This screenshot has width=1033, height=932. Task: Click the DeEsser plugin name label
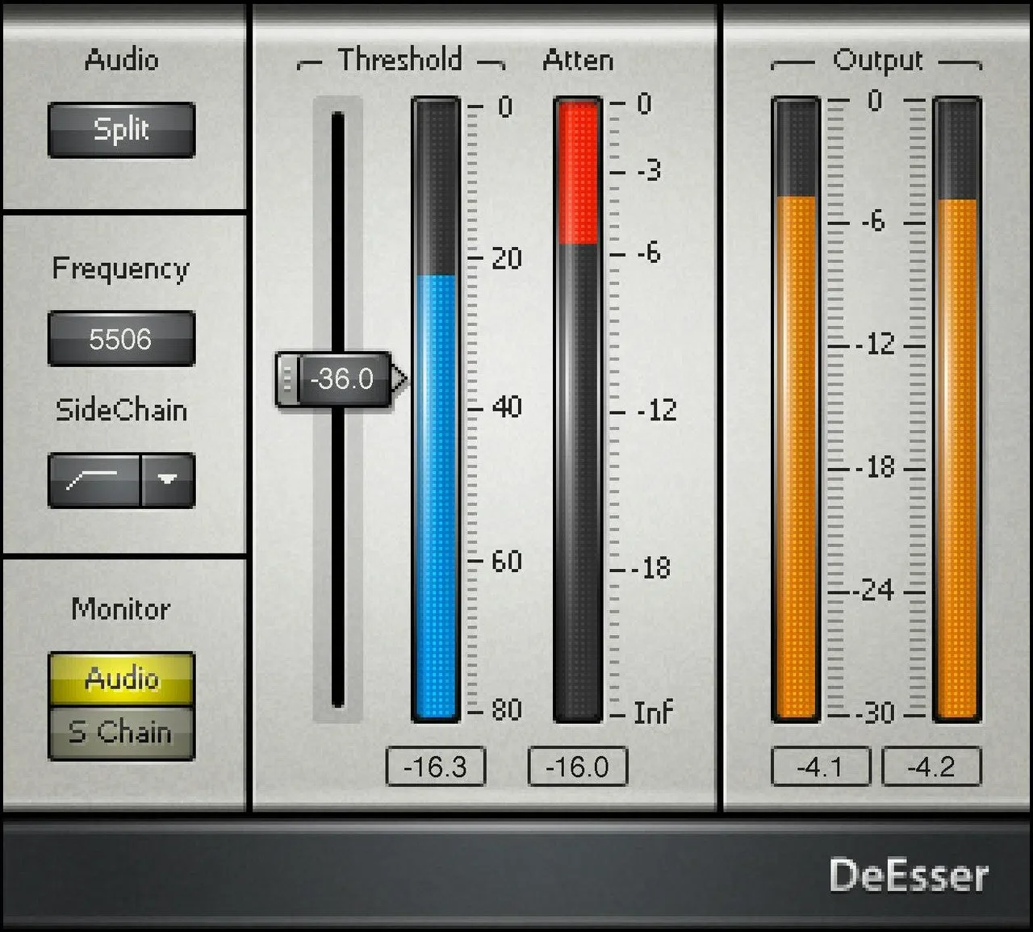909,876
